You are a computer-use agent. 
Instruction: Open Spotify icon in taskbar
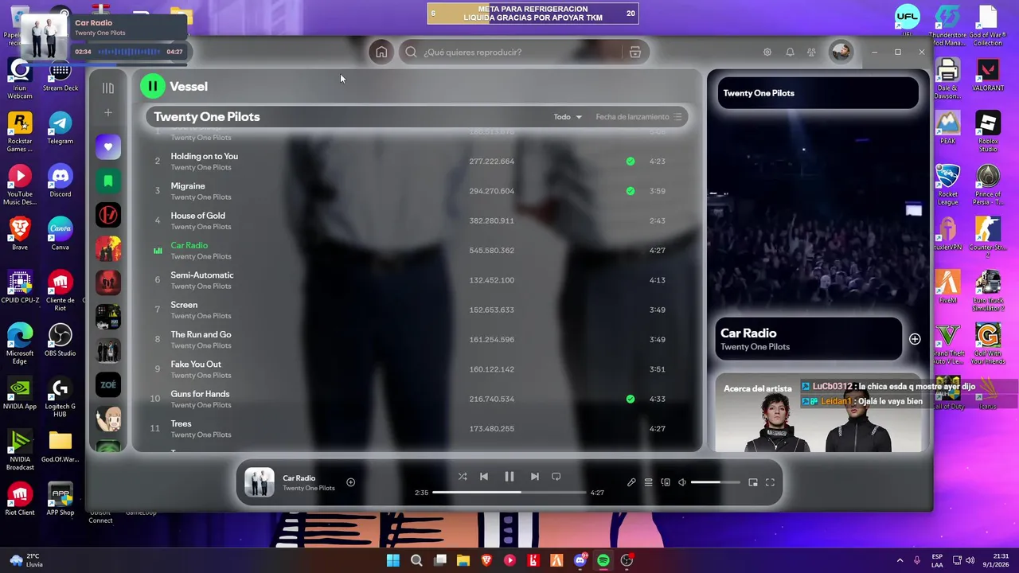coord(603,560)
